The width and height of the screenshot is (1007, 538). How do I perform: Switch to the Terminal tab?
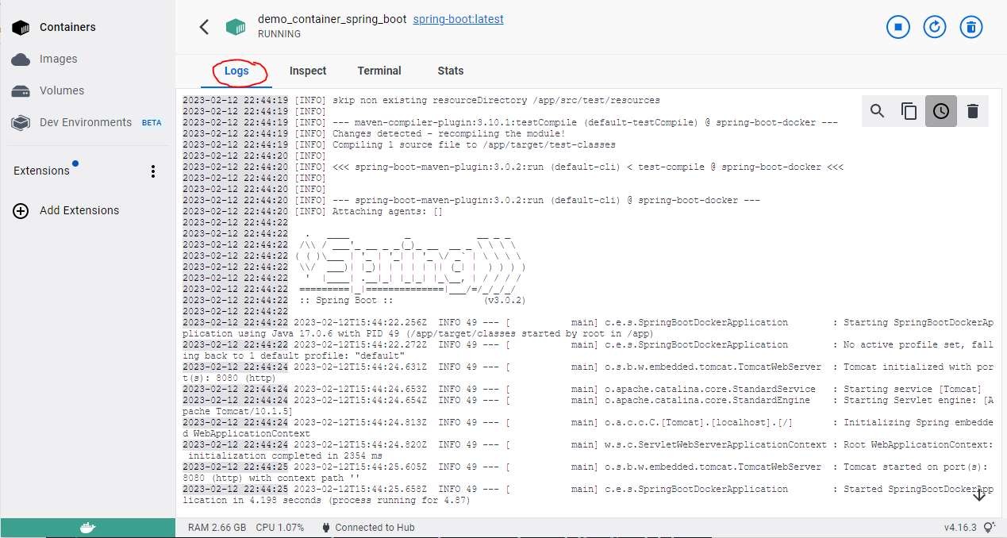tap(379, 71)
